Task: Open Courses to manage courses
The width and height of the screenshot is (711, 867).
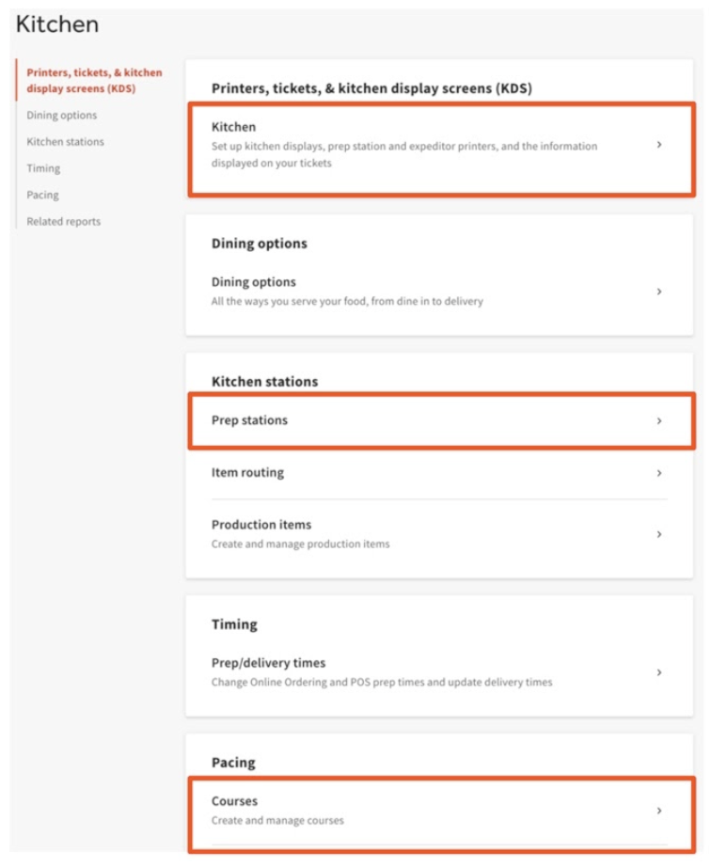Action: (235, 802)
